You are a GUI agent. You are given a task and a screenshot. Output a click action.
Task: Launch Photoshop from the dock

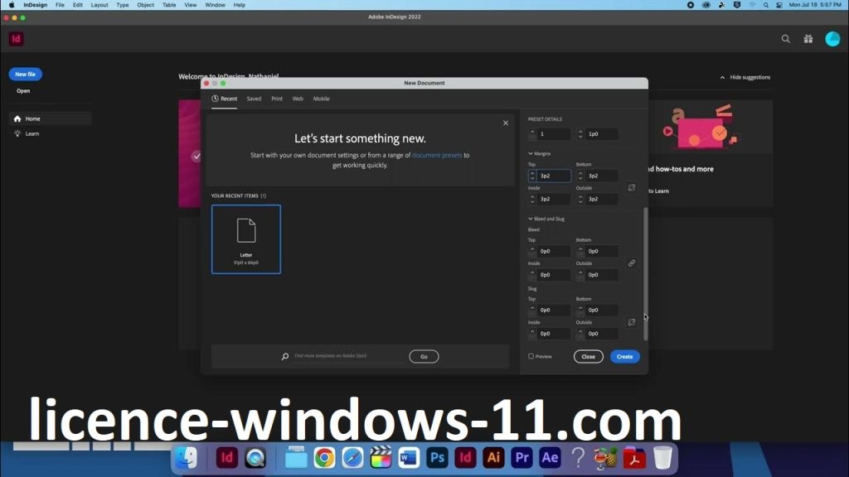[x=437, y=457]
